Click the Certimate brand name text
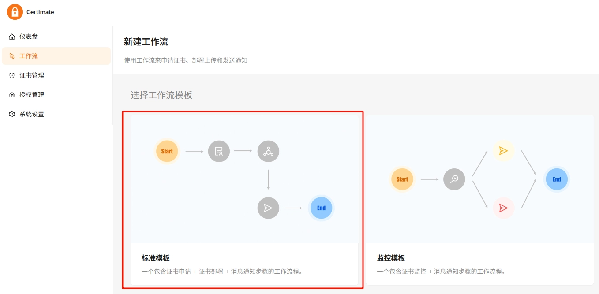The image size is (599, 294). [x=40, y=12]
